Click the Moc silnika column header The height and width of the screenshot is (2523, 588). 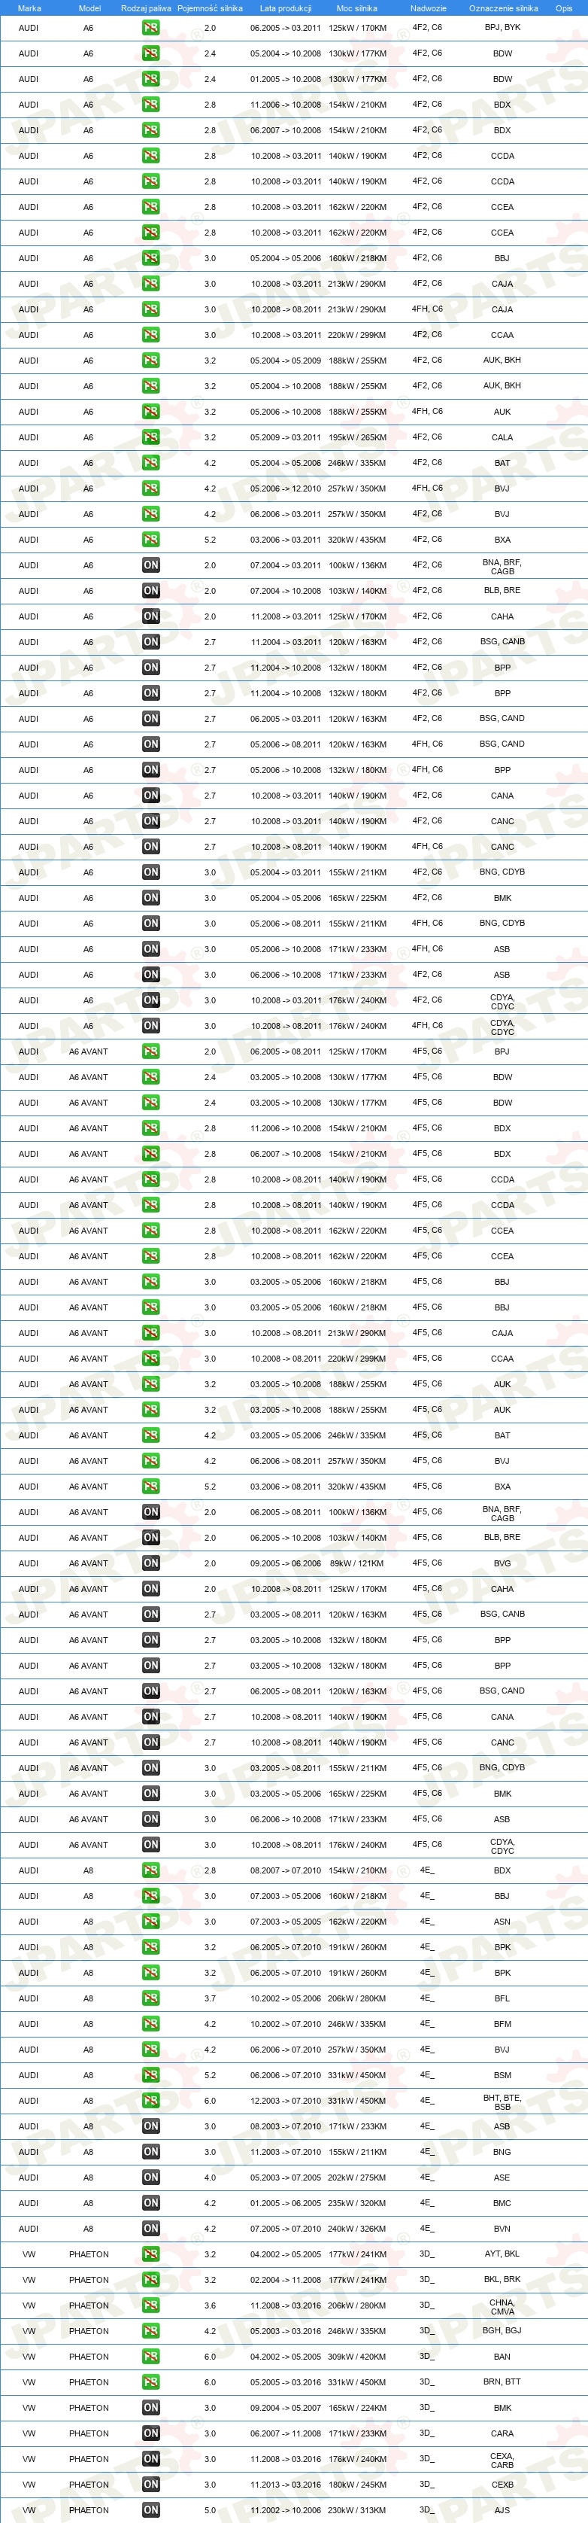pyautogui.click(x=356, y=8)
